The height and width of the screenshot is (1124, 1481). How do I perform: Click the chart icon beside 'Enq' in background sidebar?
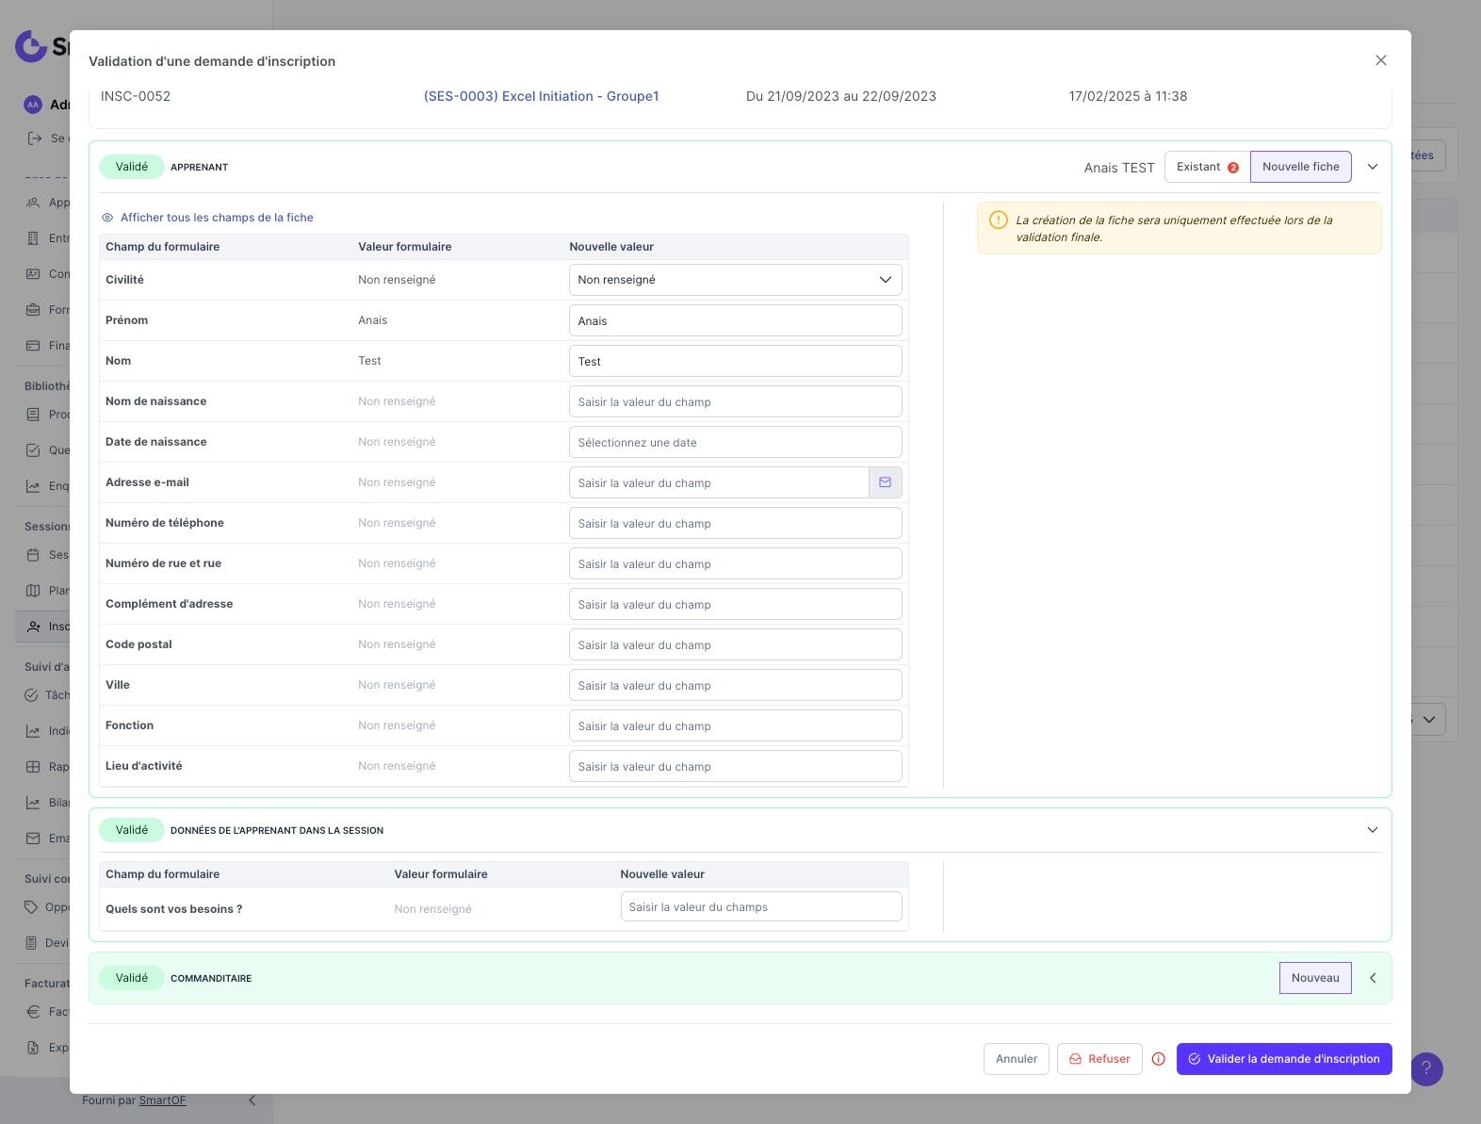pos(33,486)
